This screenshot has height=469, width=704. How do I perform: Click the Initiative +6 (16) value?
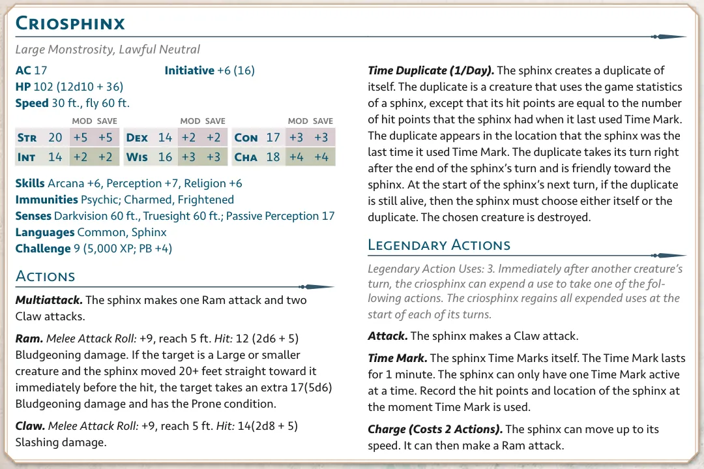click(210, 70)
